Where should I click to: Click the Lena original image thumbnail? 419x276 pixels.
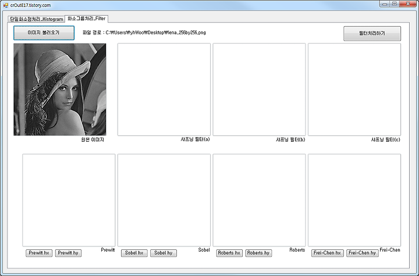(x=60, y=89)
